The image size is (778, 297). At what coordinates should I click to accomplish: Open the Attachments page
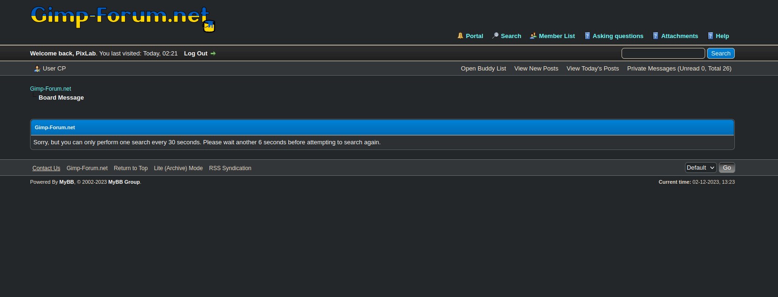(679, 36)
